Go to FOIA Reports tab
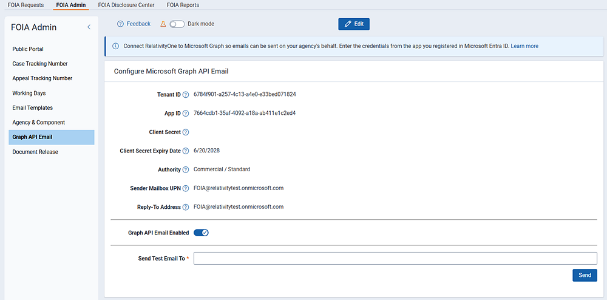 [183, 5]
